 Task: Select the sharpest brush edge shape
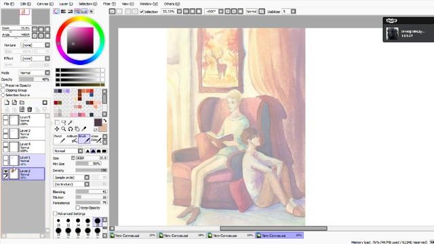pos(87,151)
